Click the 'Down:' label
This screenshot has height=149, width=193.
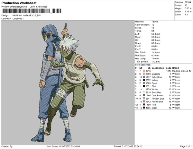(138, 43)
